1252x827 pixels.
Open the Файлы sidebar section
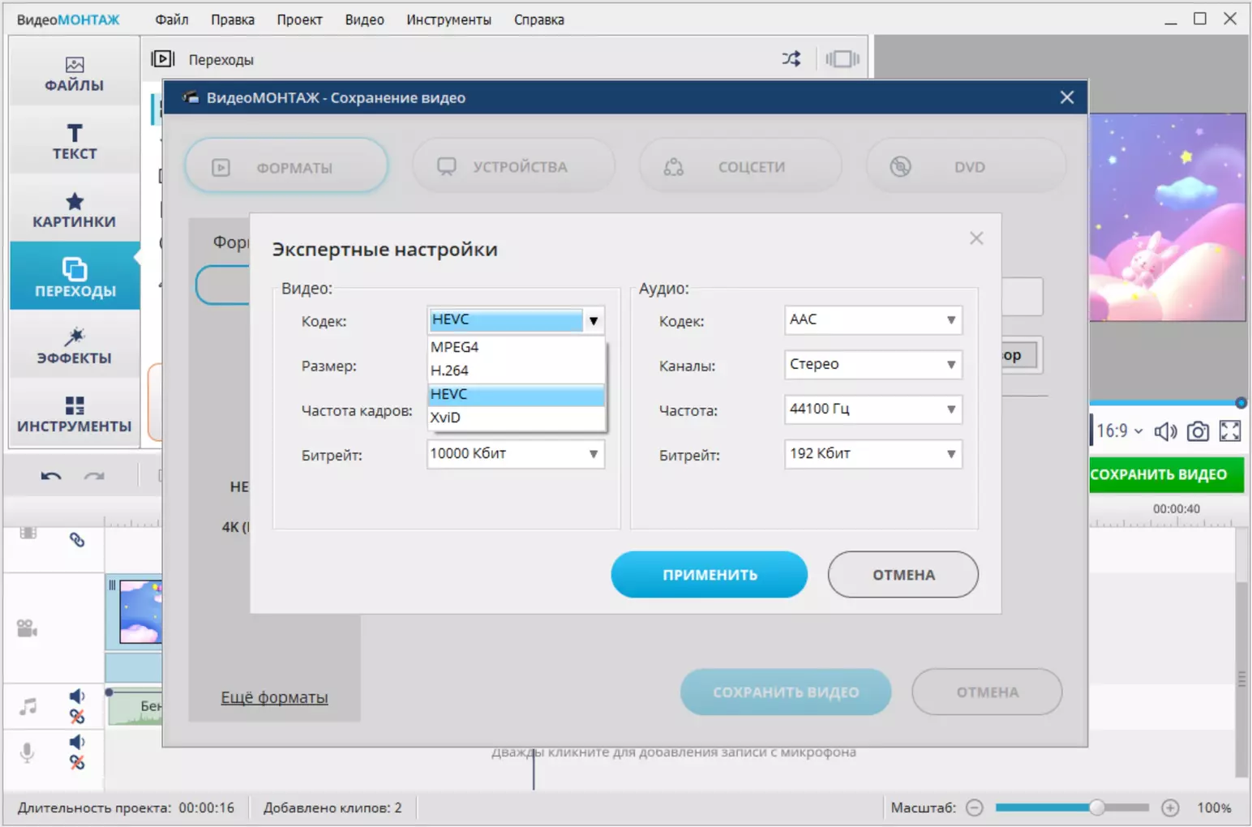click(74, 74)
